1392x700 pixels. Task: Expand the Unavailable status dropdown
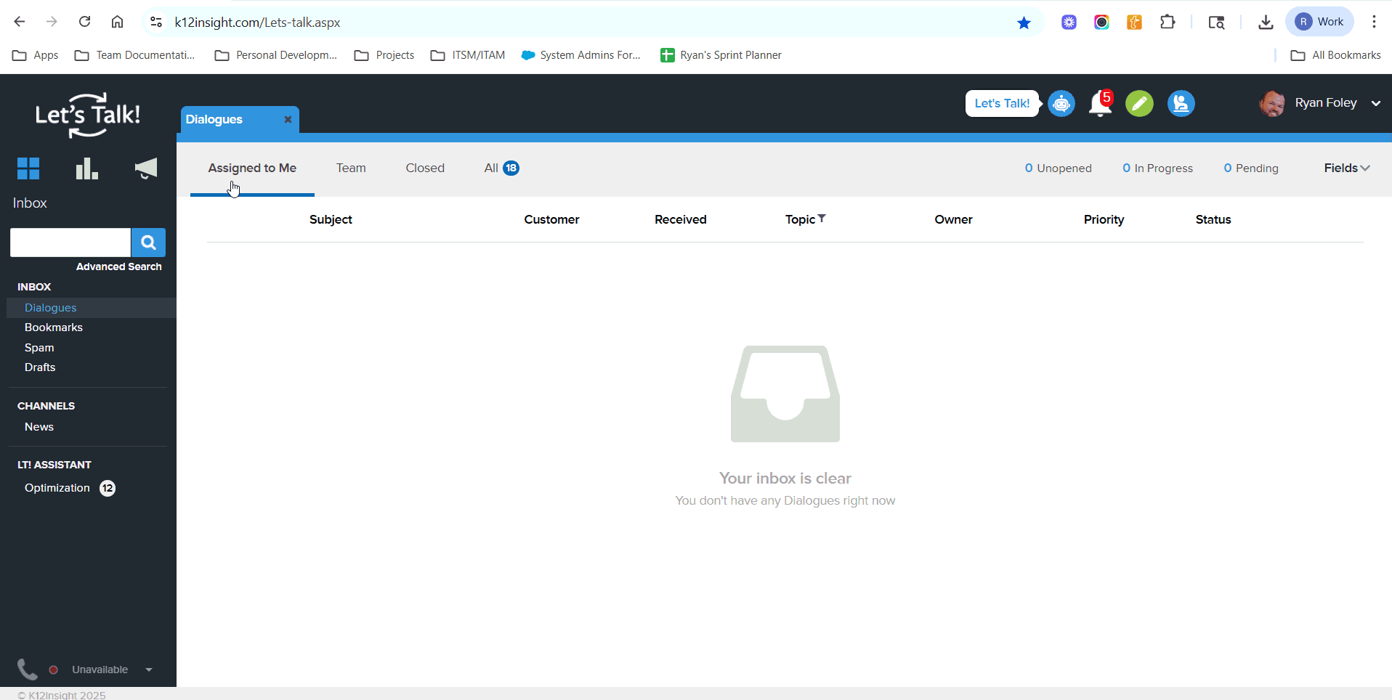point(149,670)
